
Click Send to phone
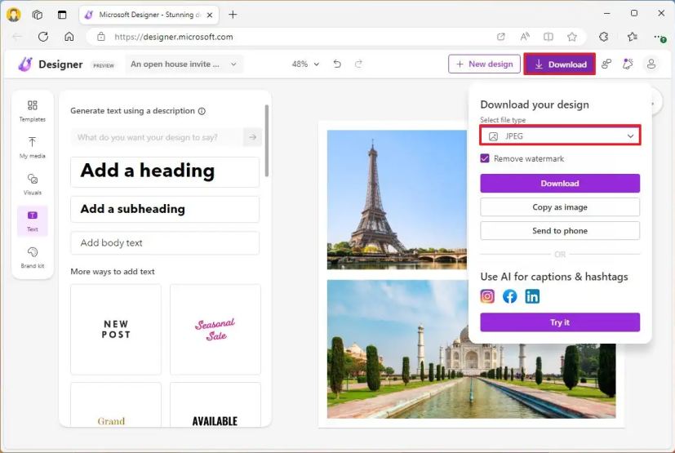click(560, 231)
